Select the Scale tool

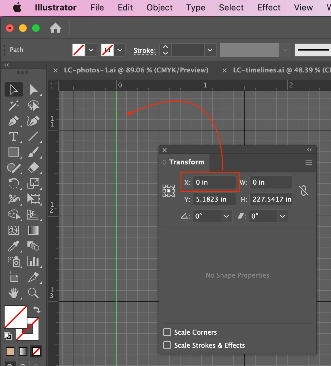coord(34,183)
